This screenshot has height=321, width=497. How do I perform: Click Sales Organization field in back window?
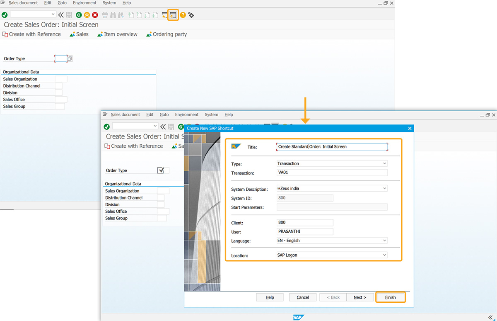tap(61, 79)
